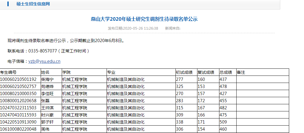Click the 复试成绩 column header
The height and width of the screenshot is (133, 304).
coord(206,72)
